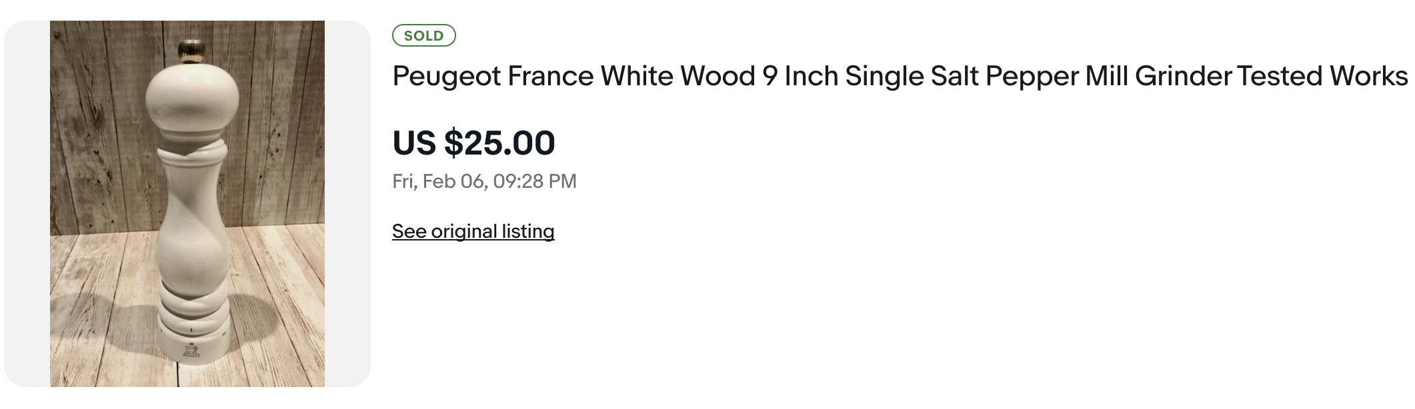Click the Fri, Feb 06 sold date
Viewport: 1415px width, 409px height.
440,181
